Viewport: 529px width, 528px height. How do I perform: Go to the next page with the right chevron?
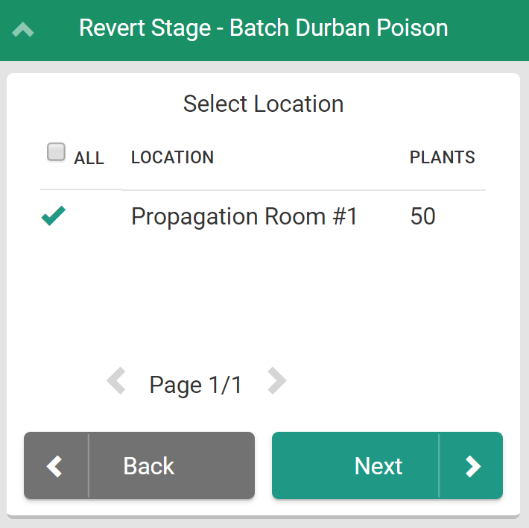coord(276,382)
